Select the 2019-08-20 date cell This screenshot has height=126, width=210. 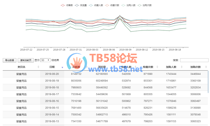tap(52, 74)
